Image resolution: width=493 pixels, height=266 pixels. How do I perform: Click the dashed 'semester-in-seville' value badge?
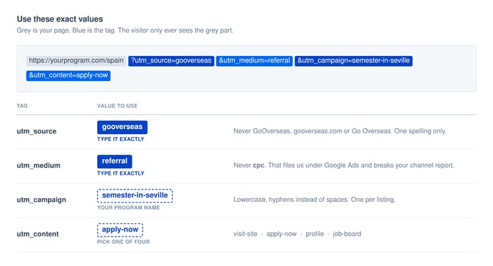click(x=135, y=195)
